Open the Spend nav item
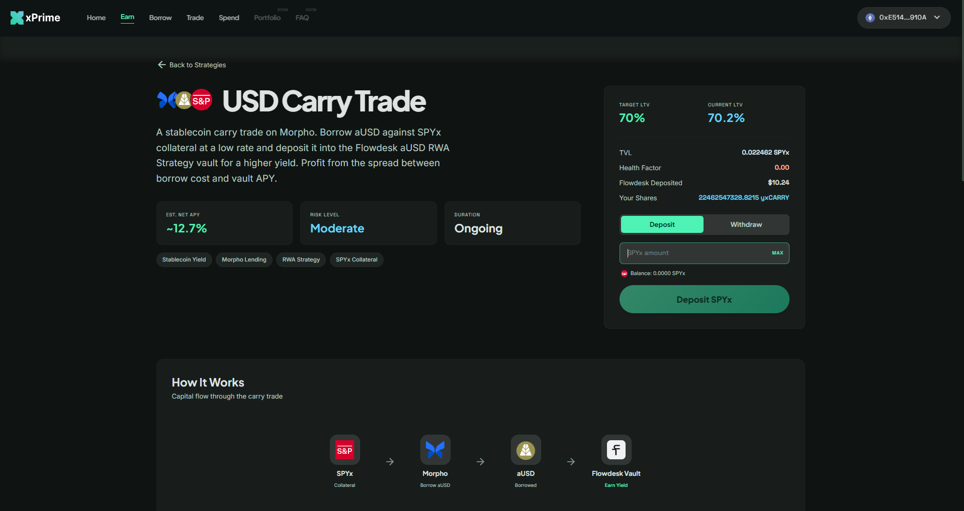The image size is (964, 511). pyautogui.click(x=229, y=18)
